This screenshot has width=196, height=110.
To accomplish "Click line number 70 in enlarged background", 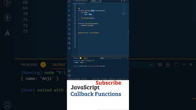I will pyautogui.click(x=25, y=14).
